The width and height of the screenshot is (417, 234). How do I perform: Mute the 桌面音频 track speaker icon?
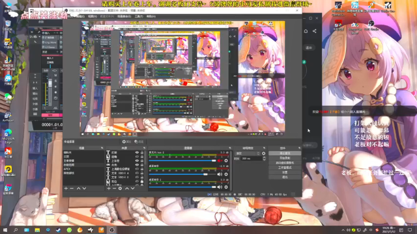pos(220,174)
